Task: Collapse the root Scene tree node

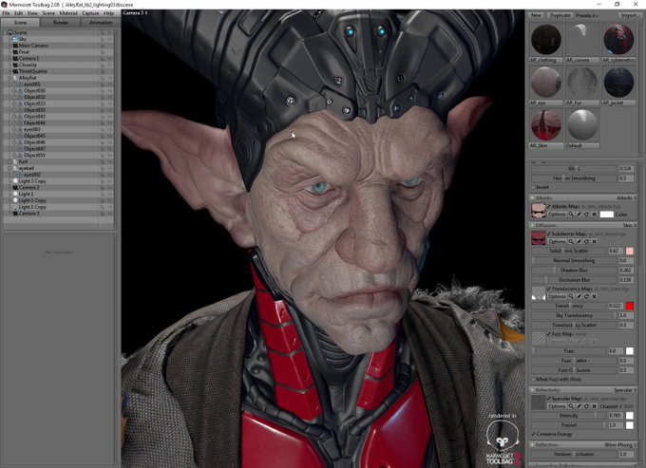Action: (6, 32)
